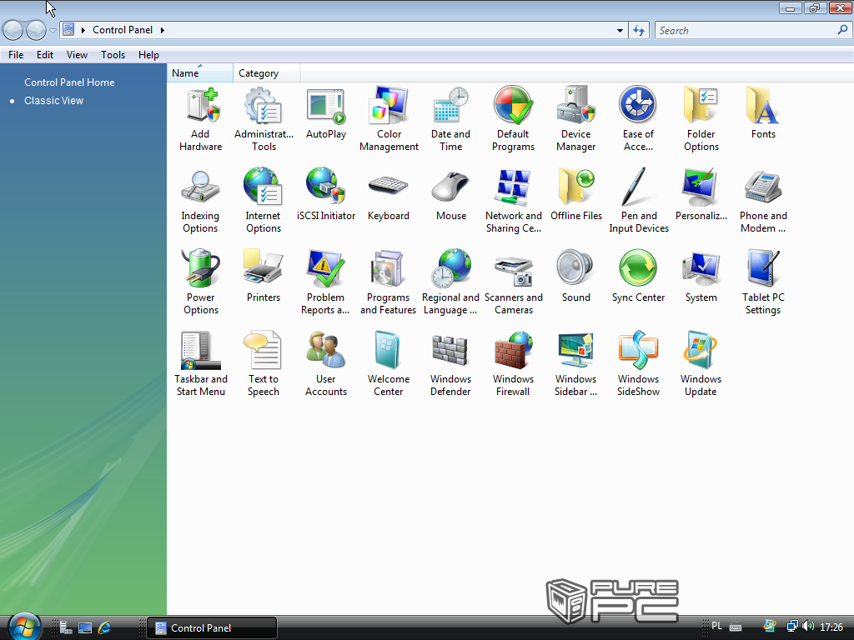Screen dimensions: 854x640
Task: Open the File menu
Action: [16, 55]
